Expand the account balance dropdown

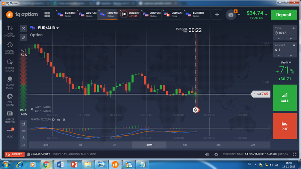pyautogui.click(x=266, y=14)
